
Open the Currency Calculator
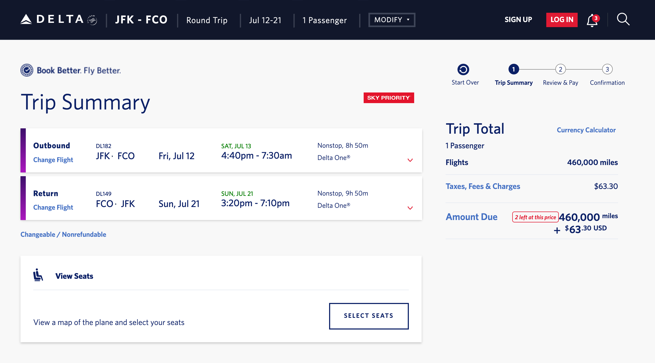pos(586,130)
